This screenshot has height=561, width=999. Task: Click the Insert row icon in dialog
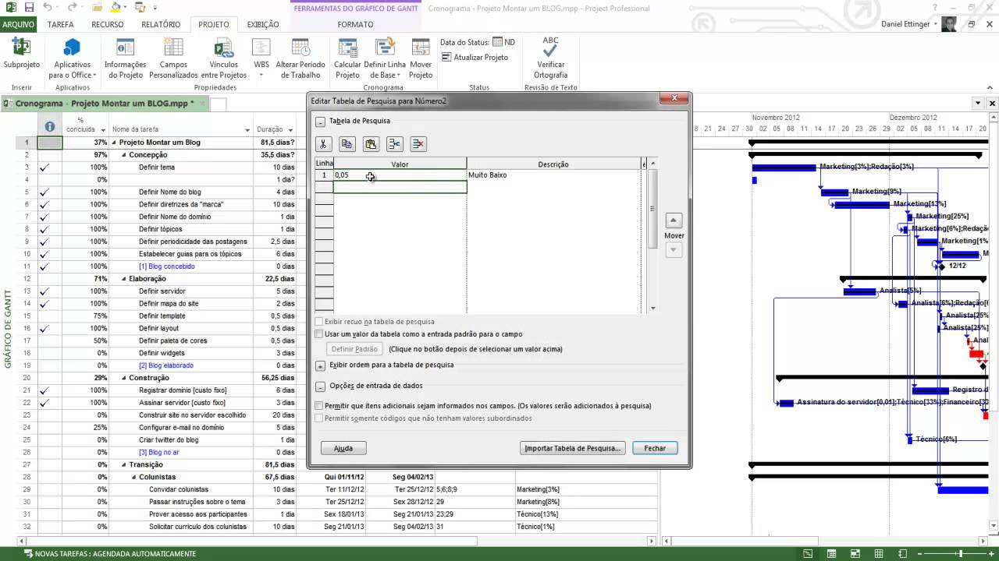tap(395, 144)
